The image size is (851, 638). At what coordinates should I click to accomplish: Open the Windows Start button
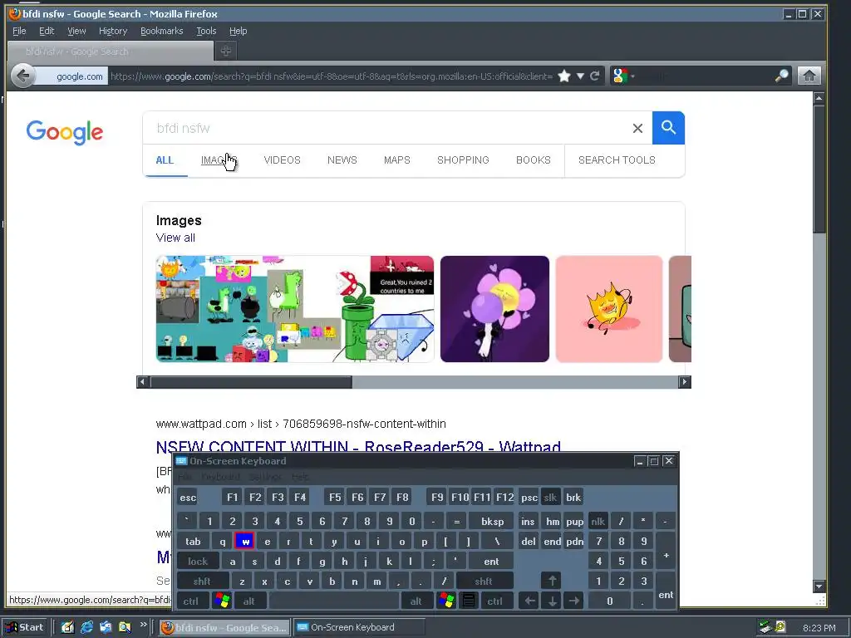(25, 627)
